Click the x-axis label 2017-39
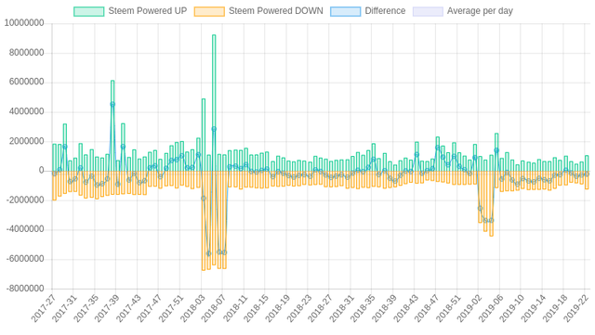 tap(107, 308)
